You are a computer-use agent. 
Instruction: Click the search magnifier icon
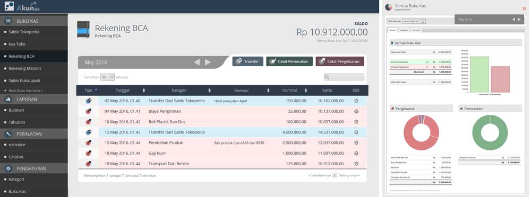[x=327, y=77]
